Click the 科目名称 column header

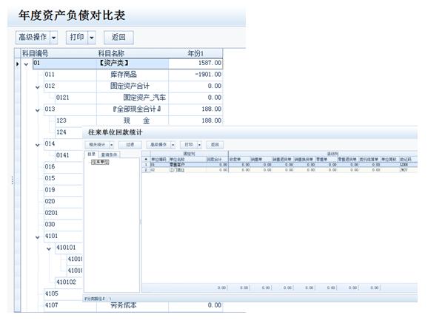[111, 53]
